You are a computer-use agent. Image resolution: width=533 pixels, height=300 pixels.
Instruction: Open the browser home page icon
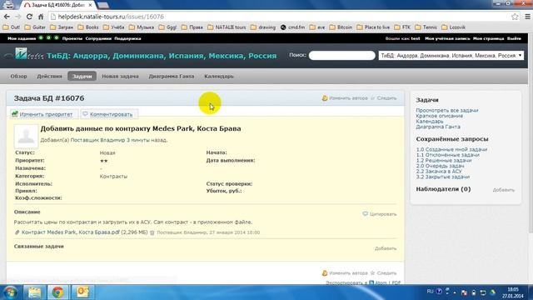point(41,17)
